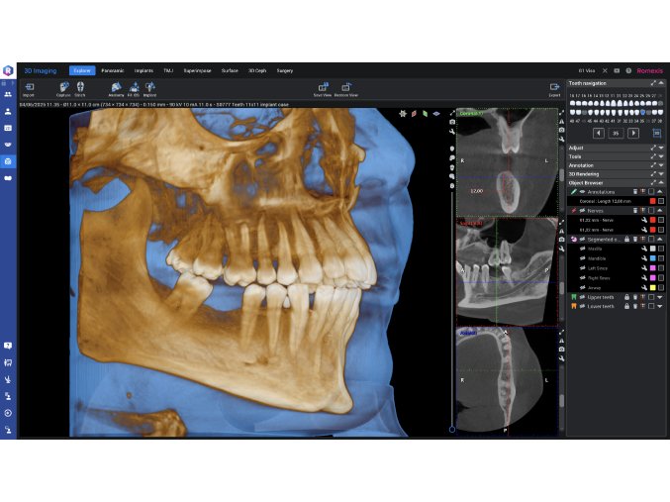Expand the Tools panel
The image size is (670, 502).
click(661, 156)
